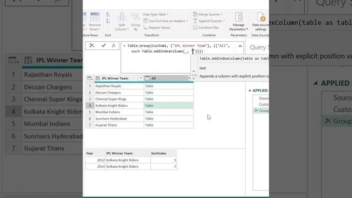The image size is (352, 198).
Task: Click the table icon in the enlarged background header
Action: tap(13, 60)
